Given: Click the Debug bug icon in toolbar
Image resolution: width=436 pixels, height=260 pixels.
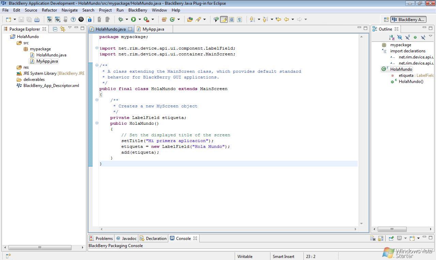Looking at the screenshot, I should tap(121, 19).
